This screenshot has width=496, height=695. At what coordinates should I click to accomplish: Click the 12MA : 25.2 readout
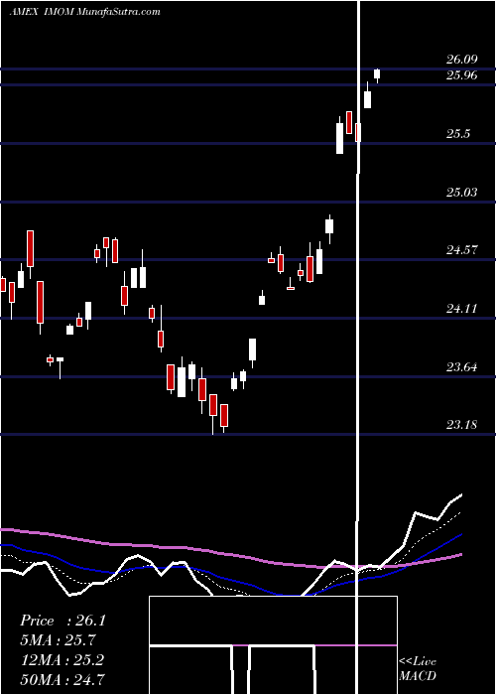[x=62, y=660]
